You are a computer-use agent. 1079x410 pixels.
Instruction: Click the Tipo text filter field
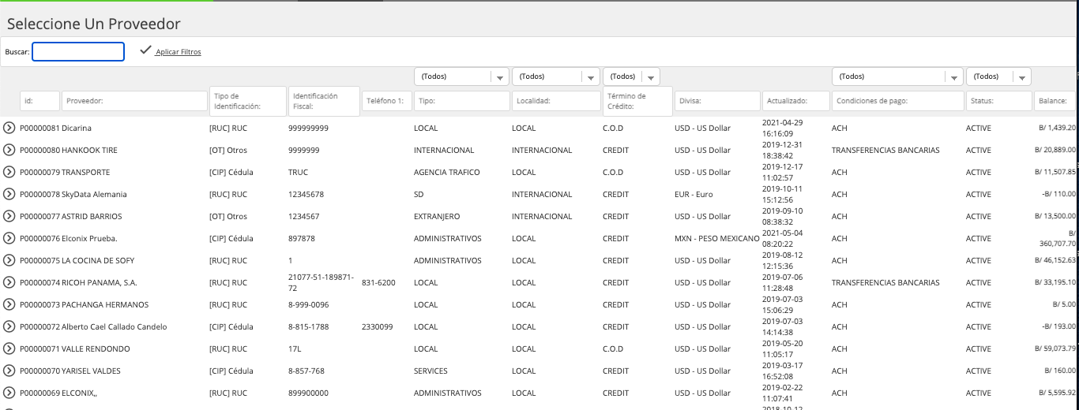[x=461, y=101]
